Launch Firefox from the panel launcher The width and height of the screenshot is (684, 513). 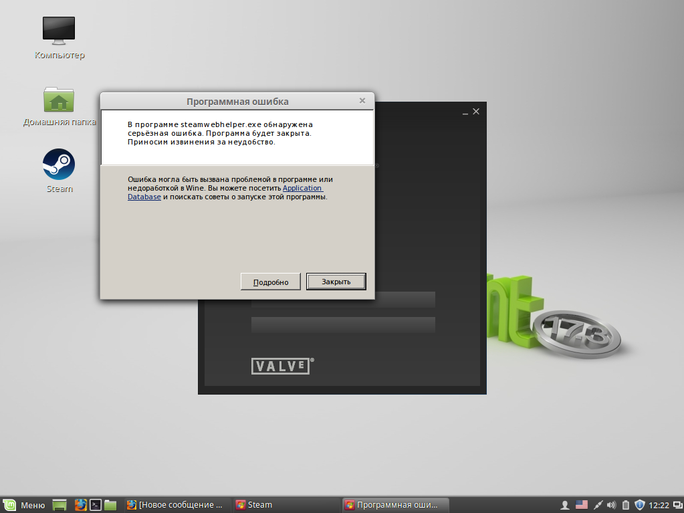(81, 504)
